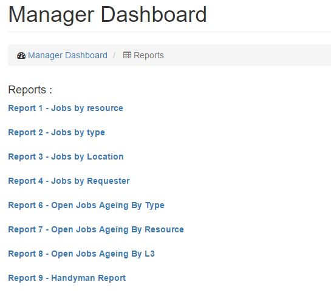Open Report 4 - Jobs by Requester

[x=69, y=181]
